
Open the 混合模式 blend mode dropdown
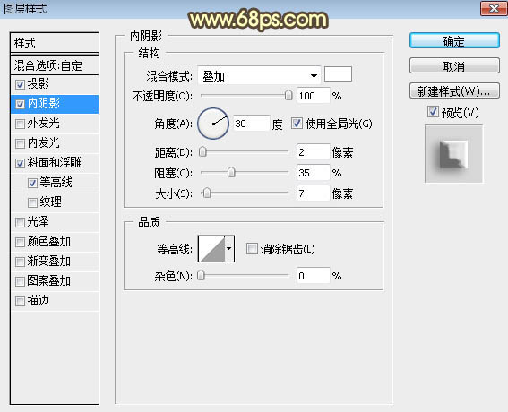(259, 76)
